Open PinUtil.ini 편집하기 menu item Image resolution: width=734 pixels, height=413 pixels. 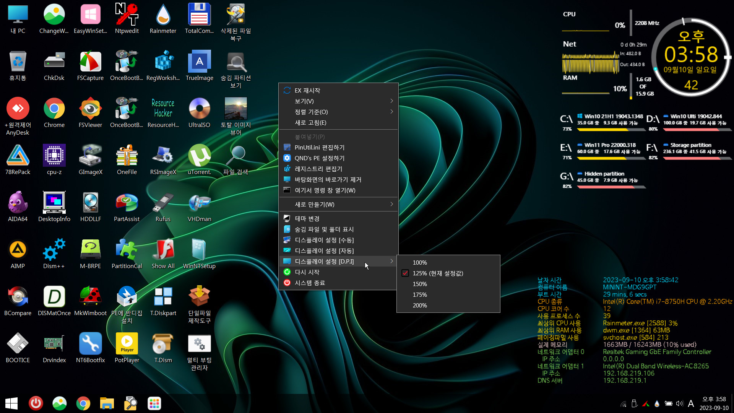(338, 147)
